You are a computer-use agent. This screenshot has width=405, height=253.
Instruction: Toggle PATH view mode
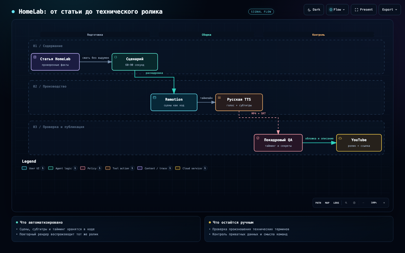(318, 203)
